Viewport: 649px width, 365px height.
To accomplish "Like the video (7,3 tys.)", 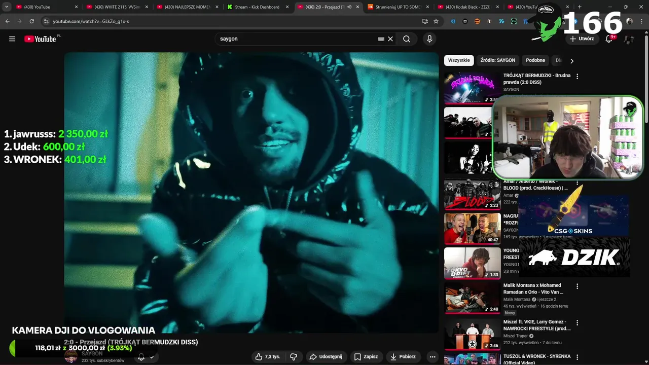I will pos(268,357).
